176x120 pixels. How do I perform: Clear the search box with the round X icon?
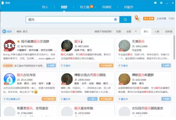pyautogui.click(x=116, y=20)
